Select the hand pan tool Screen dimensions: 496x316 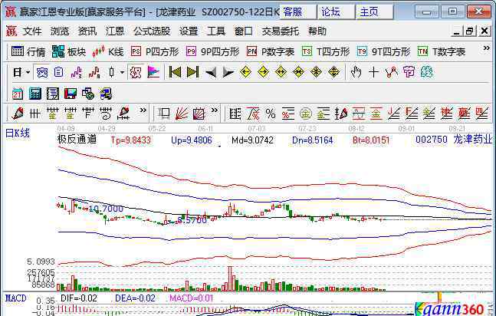coord(356,73)
